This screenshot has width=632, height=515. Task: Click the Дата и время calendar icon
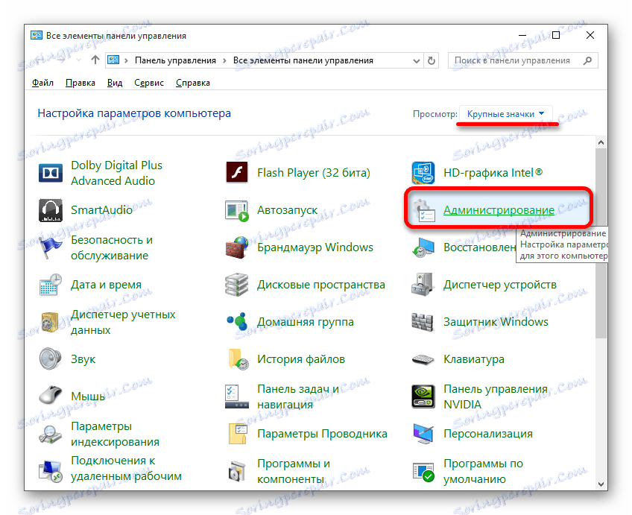tap(51, 285)
